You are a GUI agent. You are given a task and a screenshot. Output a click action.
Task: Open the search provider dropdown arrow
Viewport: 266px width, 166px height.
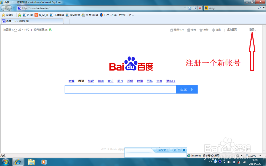264,8
